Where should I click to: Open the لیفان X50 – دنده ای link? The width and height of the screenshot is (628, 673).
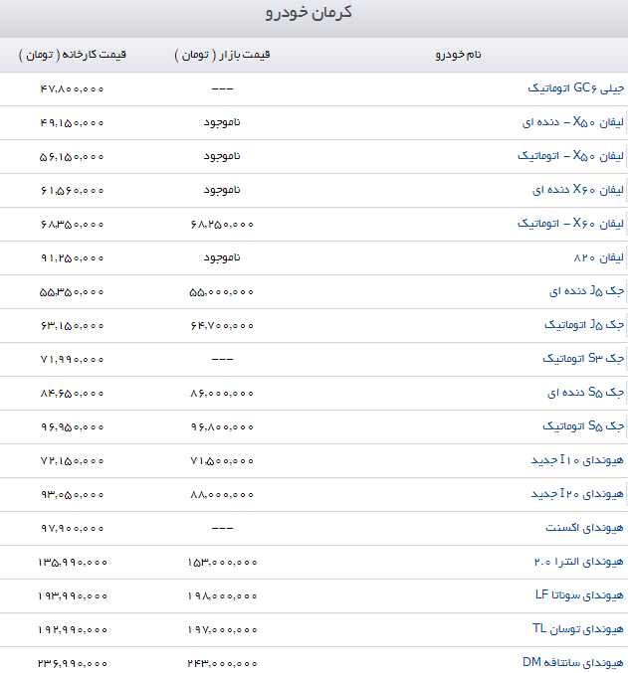(573, 122)
